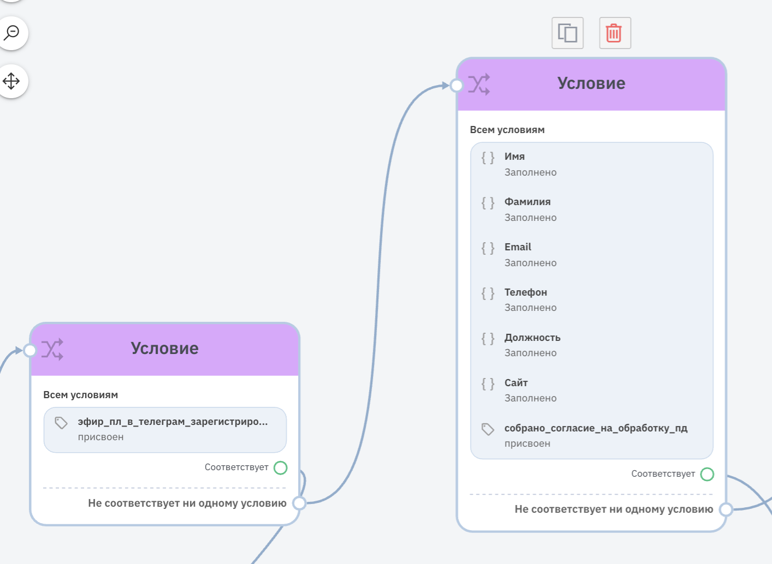Click Не соответствует output port of left block

(299, 503)
